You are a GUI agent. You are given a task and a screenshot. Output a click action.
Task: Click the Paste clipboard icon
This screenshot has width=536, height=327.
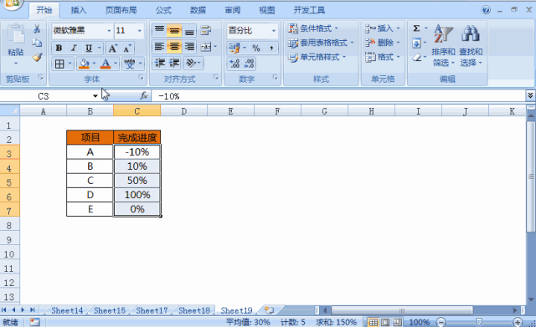pyautogui.click(x=16, y=34)
